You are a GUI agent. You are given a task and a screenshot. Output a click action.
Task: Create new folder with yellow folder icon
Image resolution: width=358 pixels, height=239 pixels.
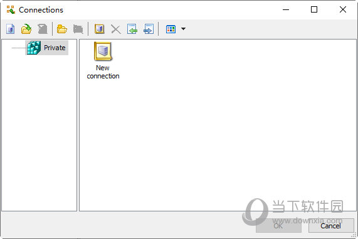tap(62, 29)
